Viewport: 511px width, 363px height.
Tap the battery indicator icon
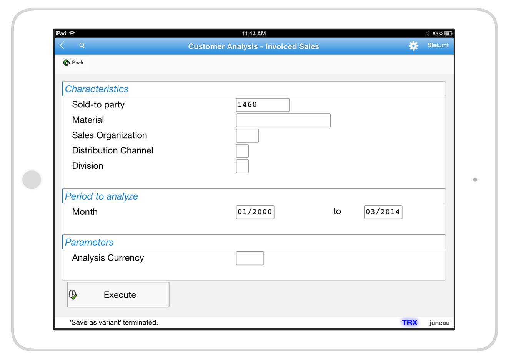click(x=448, y=34)
